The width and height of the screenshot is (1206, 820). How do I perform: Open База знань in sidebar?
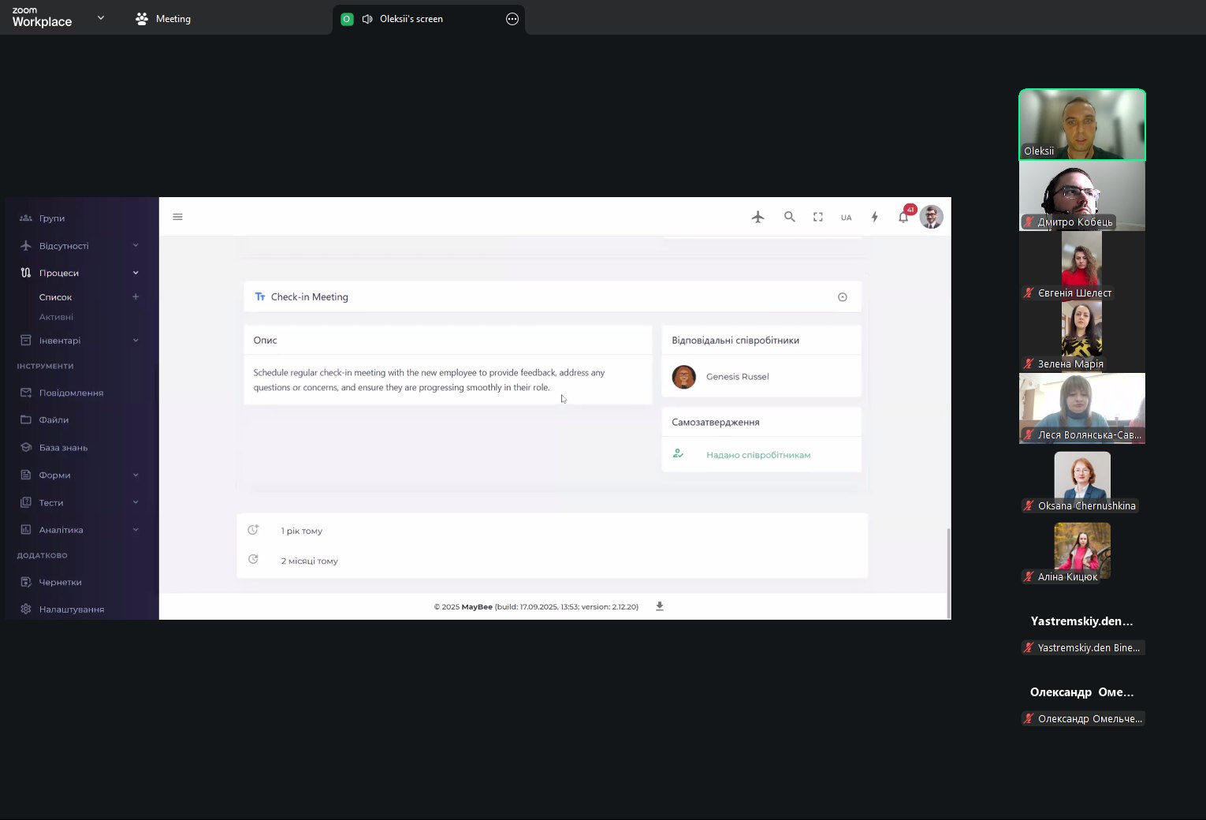pos(63,448)
